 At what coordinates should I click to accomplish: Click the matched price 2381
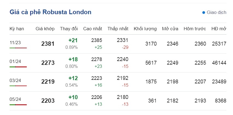click(48, 44)
